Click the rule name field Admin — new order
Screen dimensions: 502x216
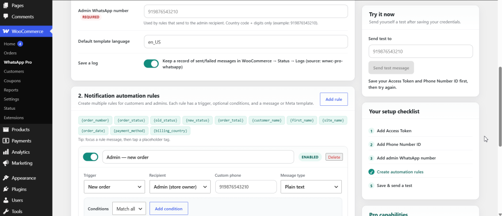point(198,157)
